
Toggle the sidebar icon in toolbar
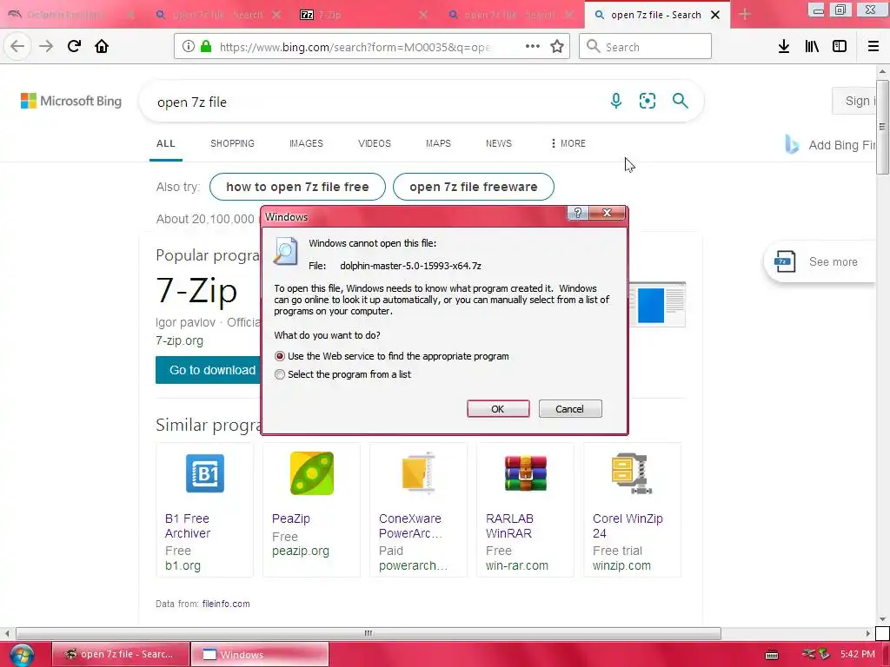840,47
